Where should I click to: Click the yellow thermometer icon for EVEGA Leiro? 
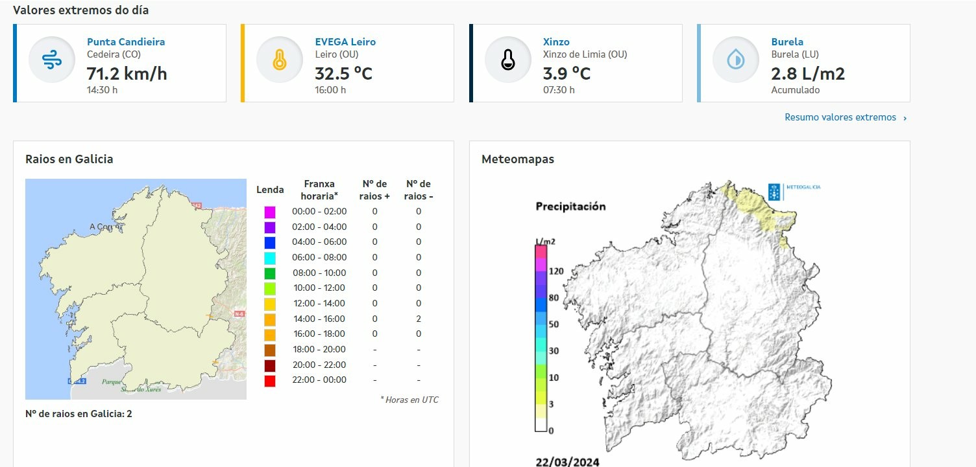point(280,60)
